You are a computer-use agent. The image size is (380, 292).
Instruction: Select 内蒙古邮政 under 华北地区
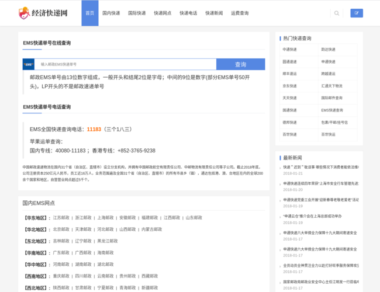click(x=152, y=230)
